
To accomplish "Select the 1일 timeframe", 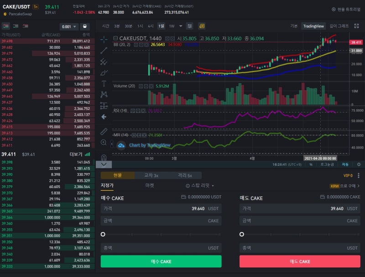I will click(161, 26).
